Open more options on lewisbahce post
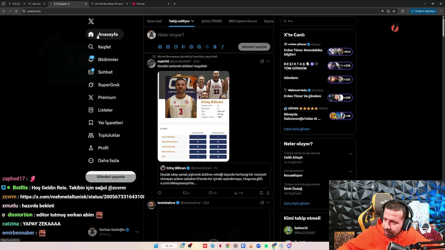The width and height of the screenshot is (445, 250). tap(268, 203)
